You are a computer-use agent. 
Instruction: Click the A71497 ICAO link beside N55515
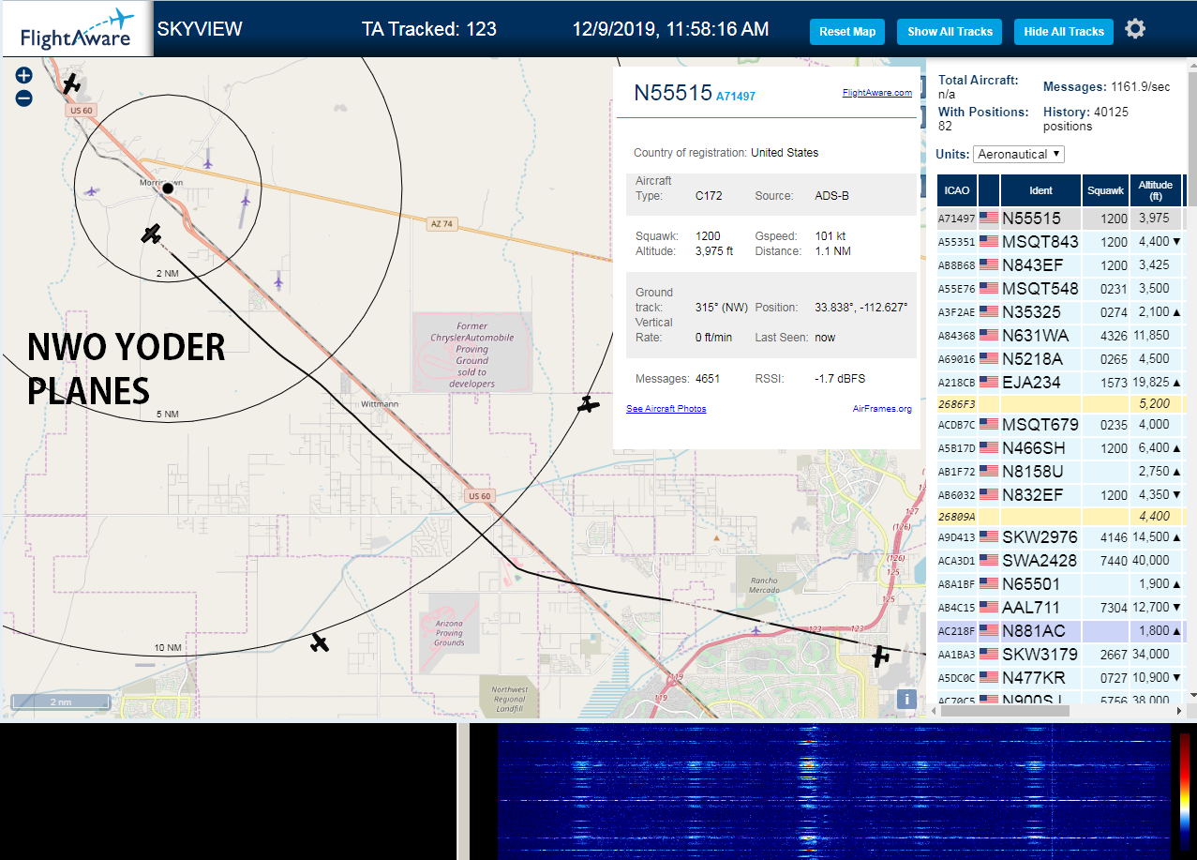736,97
